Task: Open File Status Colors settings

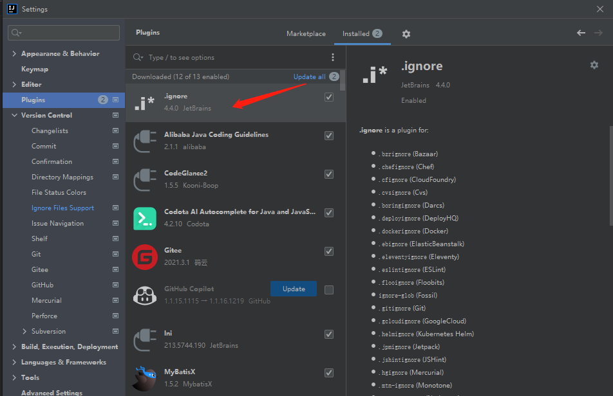Action: coord(59,192)
